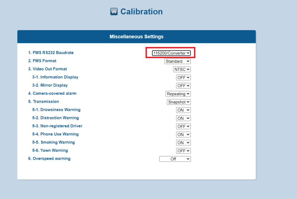Click the Calibration page title
Image resolution: width=297 pixels, height=199 pixels.
141,11
